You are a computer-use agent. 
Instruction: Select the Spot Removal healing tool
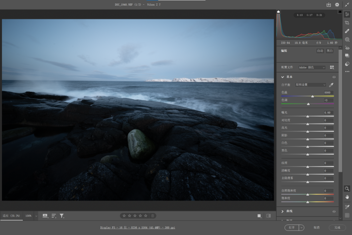click(x=347, y=31)
